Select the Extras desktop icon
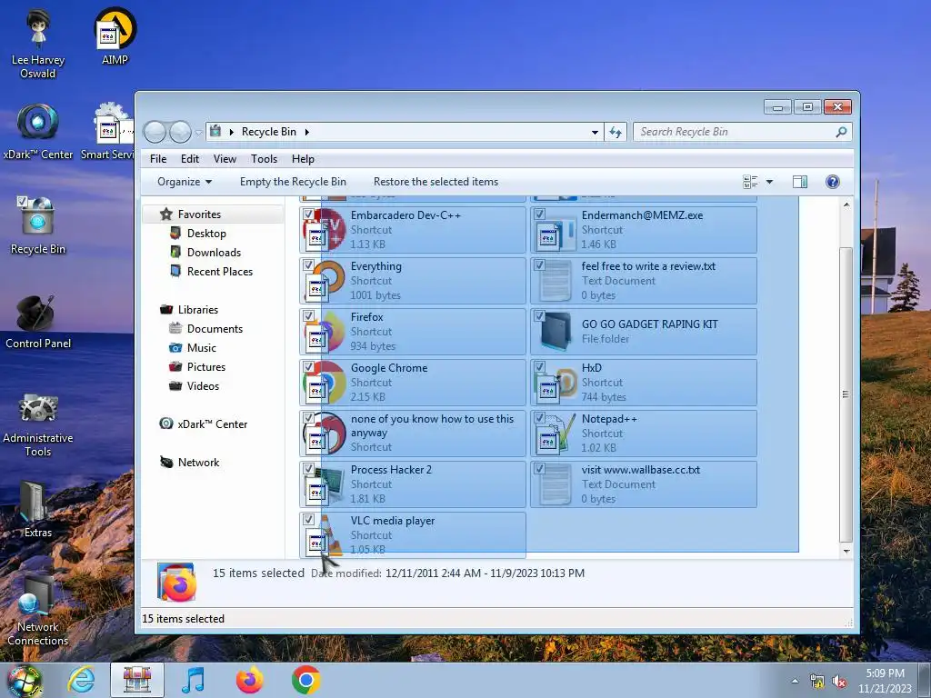931x698 pixels. (38, 509)
